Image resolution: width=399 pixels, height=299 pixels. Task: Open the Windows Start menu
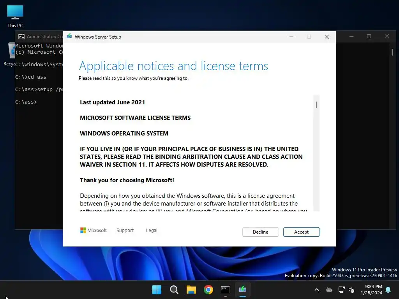(157, 290)
